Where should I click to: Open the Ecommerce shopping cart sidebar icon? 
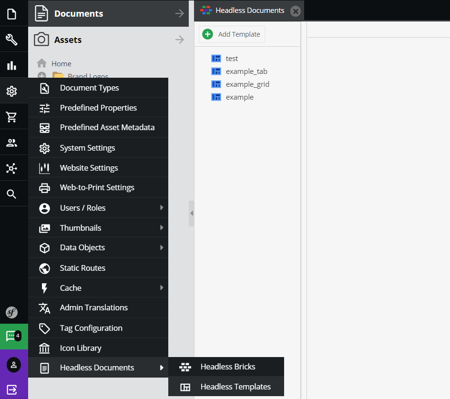11,117
